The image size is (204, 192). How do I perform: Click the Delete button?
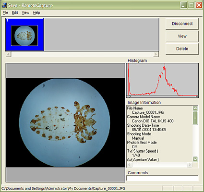tap(182, 48)
